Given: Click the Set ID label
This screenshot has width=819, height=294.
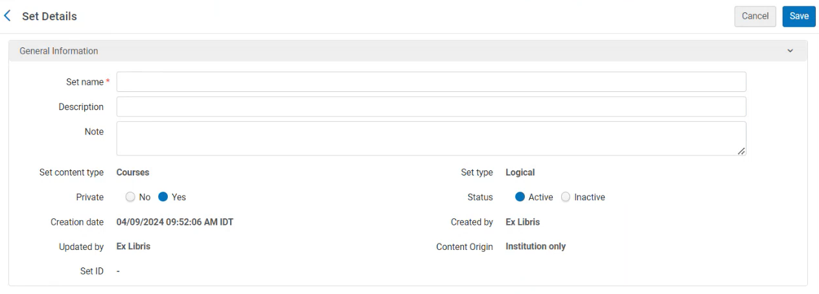Looking at the screenshot, I should click(x=92, y=271).
